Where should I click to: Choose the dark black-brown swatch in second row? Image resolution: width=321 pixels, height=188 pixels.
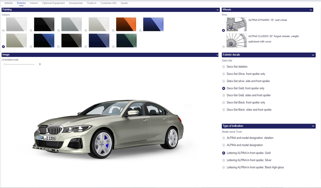pos(71,41)
